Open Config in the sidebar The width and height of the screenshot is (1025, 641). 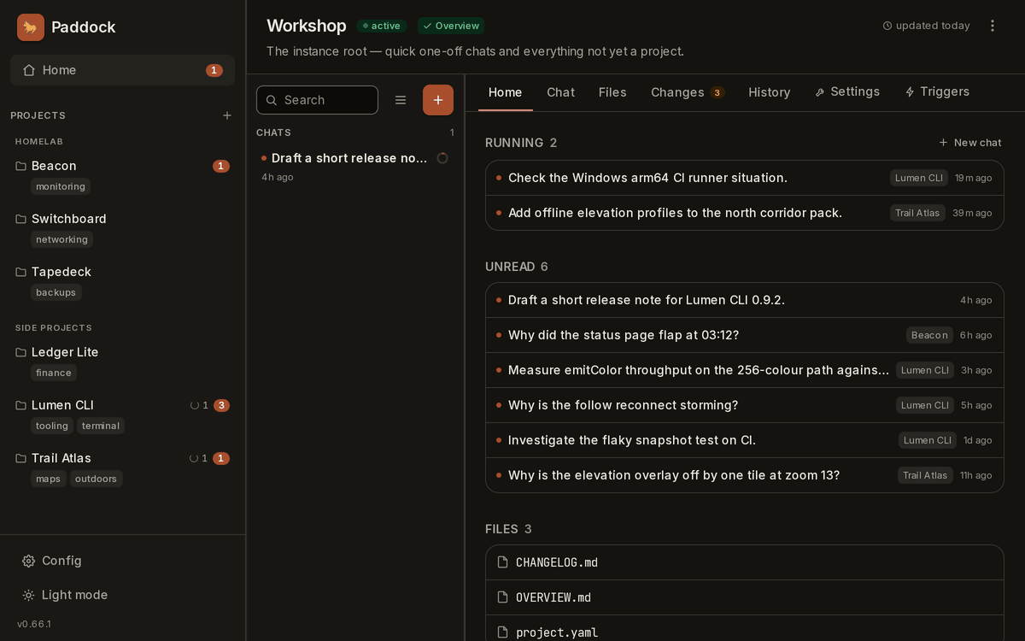click(122, 561)
